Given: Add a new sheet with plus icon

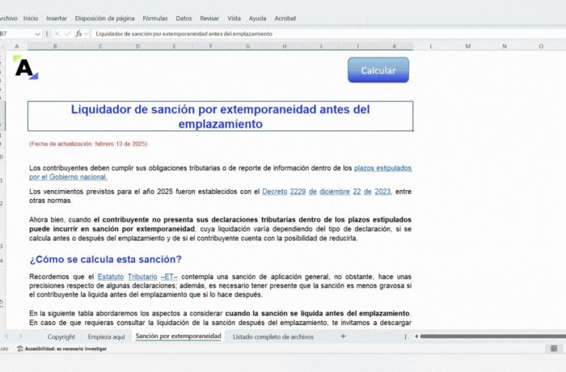Looking at the screenshot, I should pos(343,336).
